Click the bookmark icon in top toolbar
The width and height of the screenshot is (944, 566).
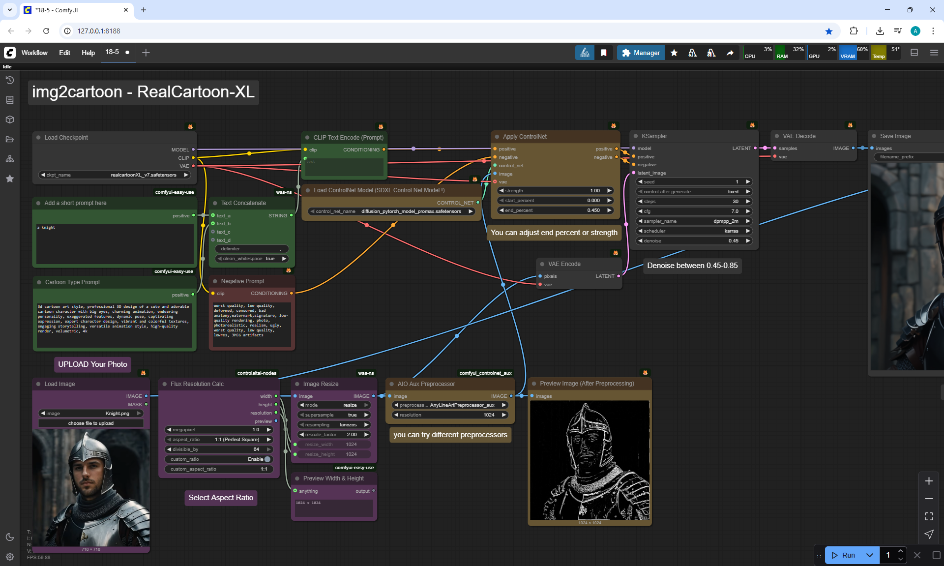point(603,53)
